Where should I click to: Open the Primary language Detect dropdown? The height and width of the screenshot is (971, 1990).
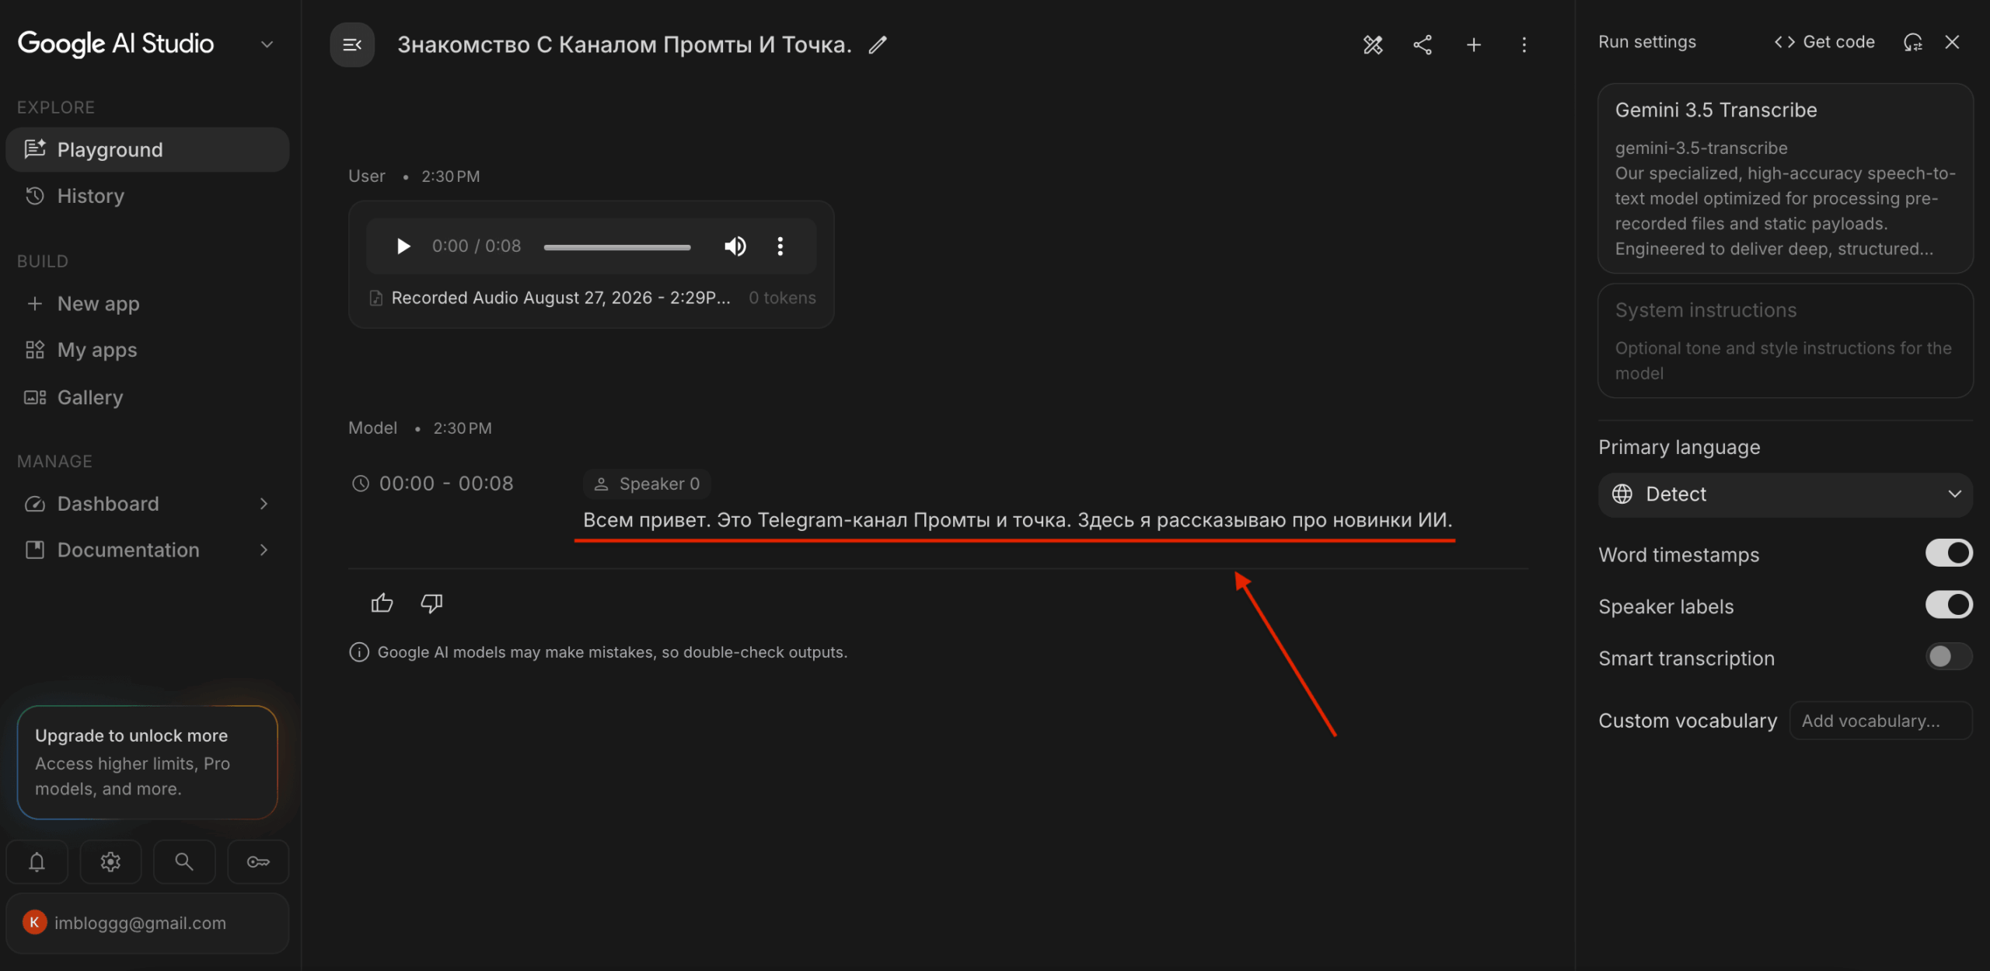(1785, 494)
